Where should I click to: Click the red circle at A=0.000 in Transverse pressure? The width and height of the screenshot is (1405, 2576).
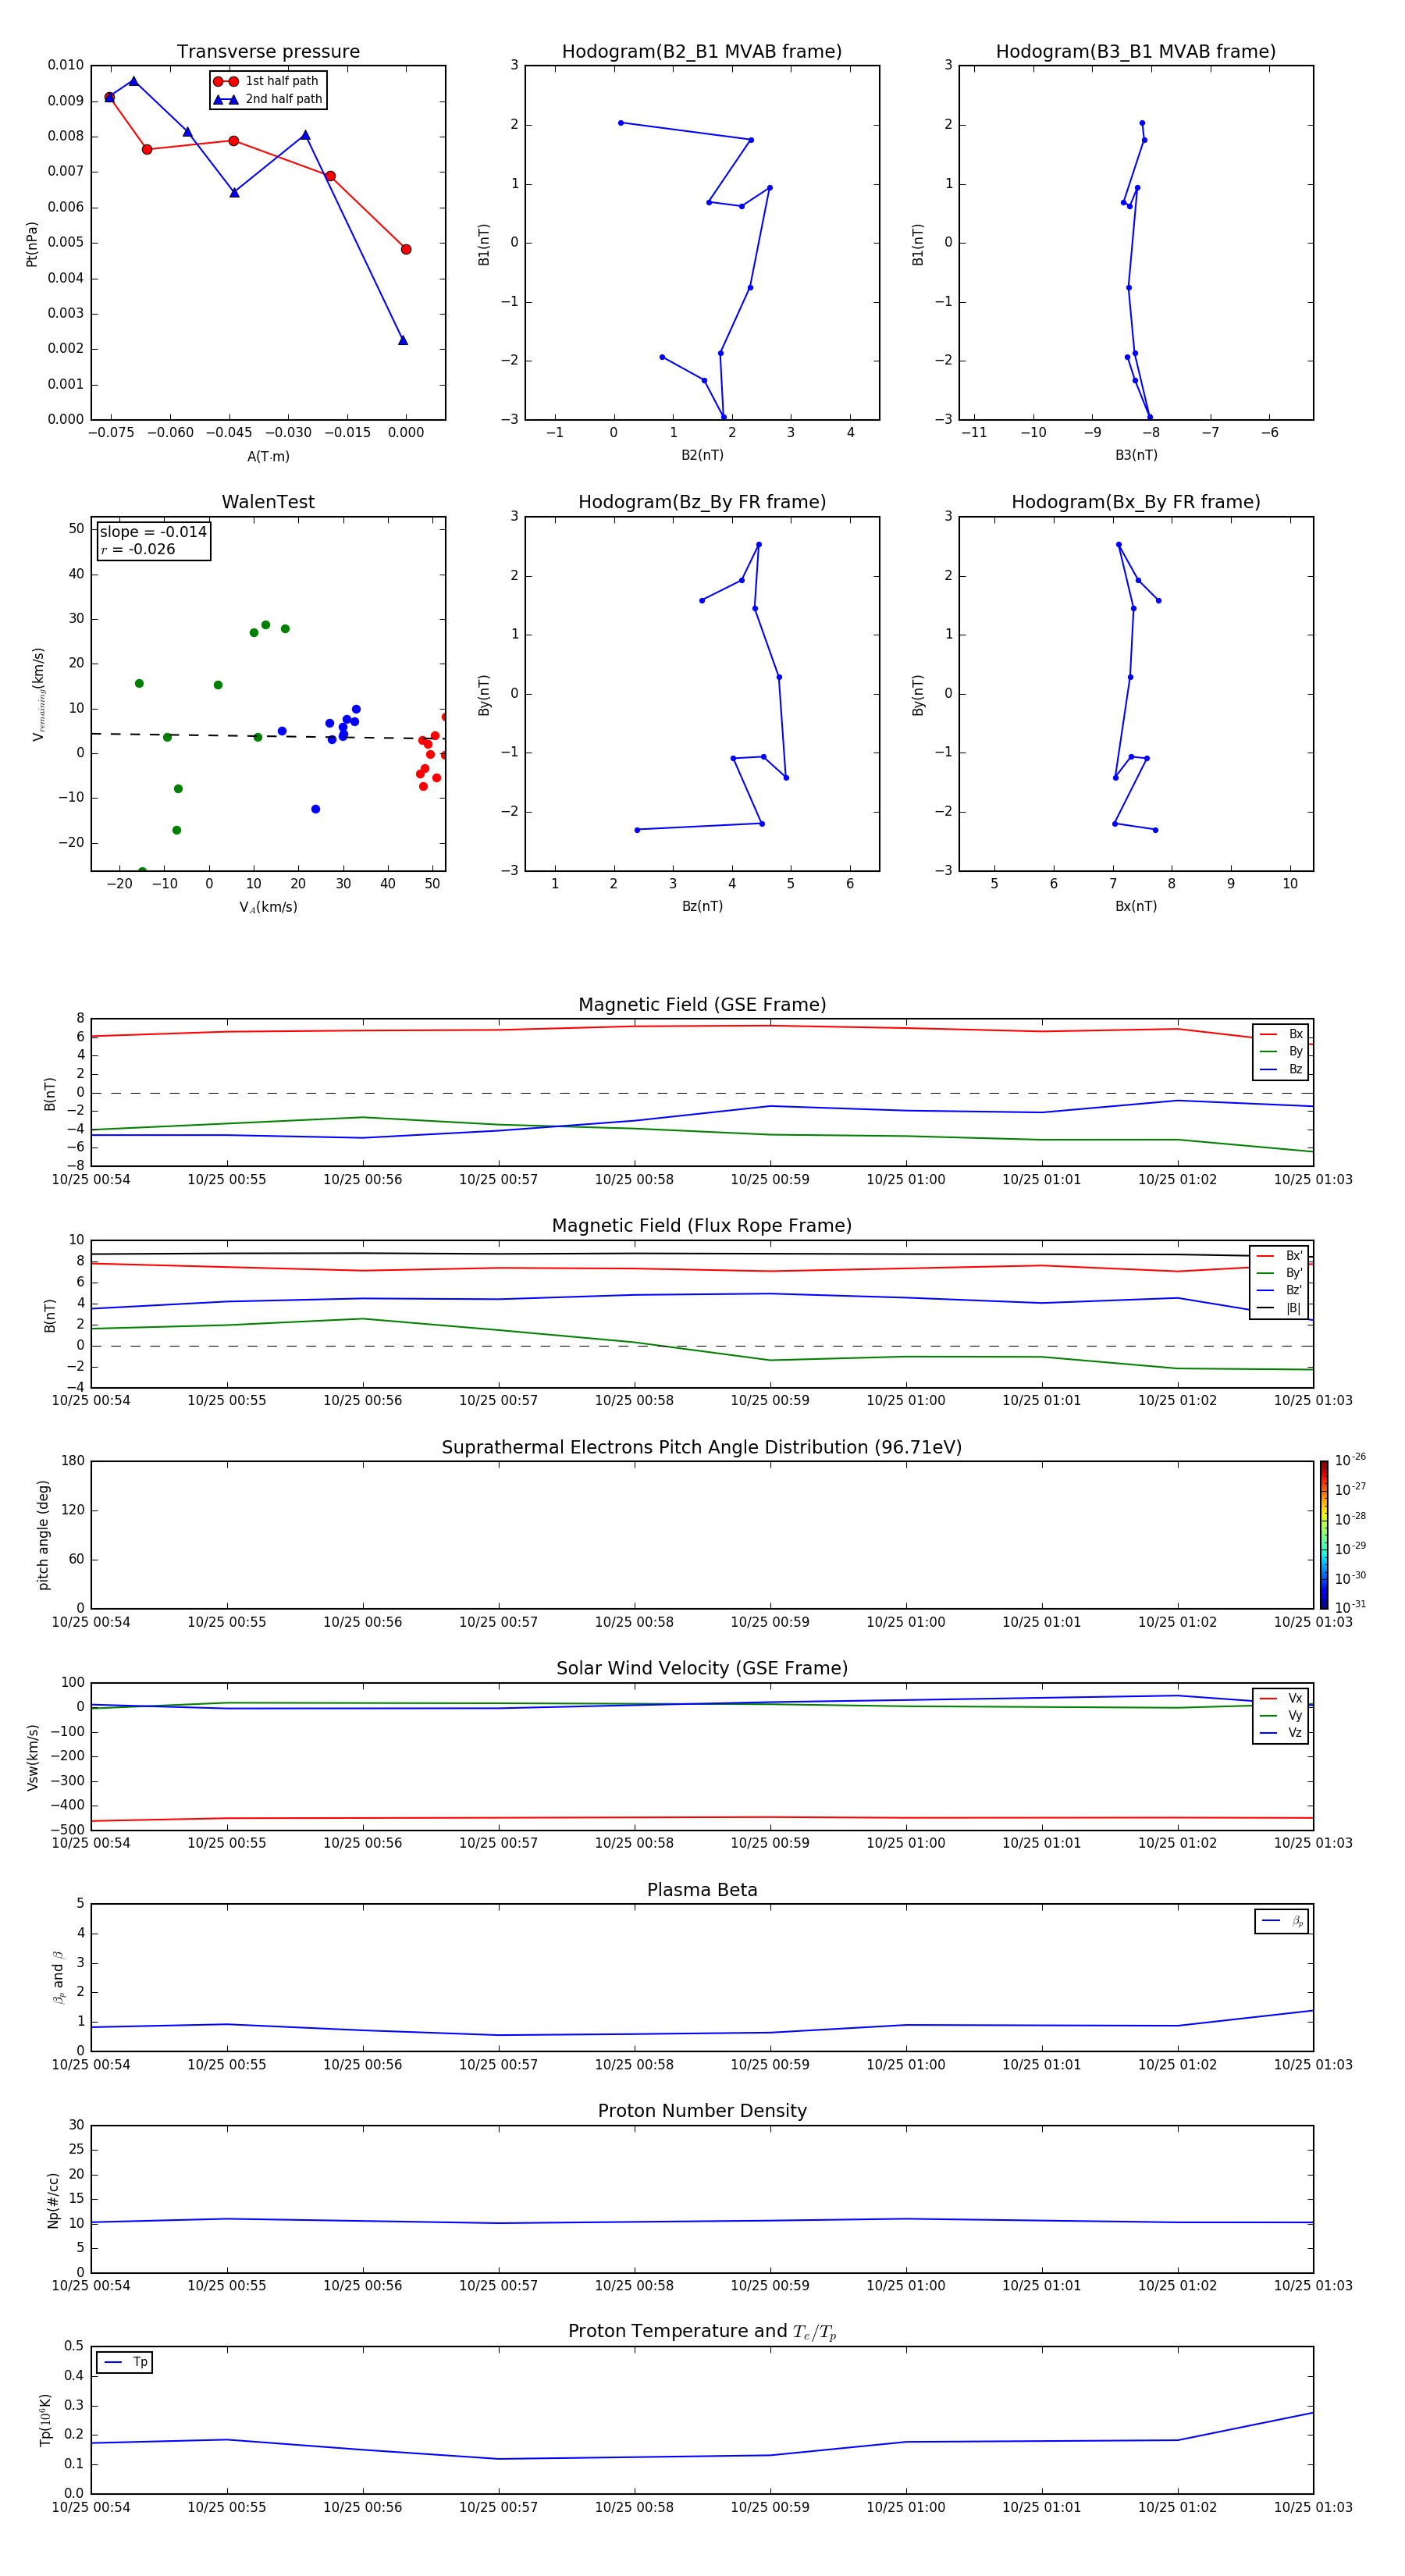click(x=406, y=249)
